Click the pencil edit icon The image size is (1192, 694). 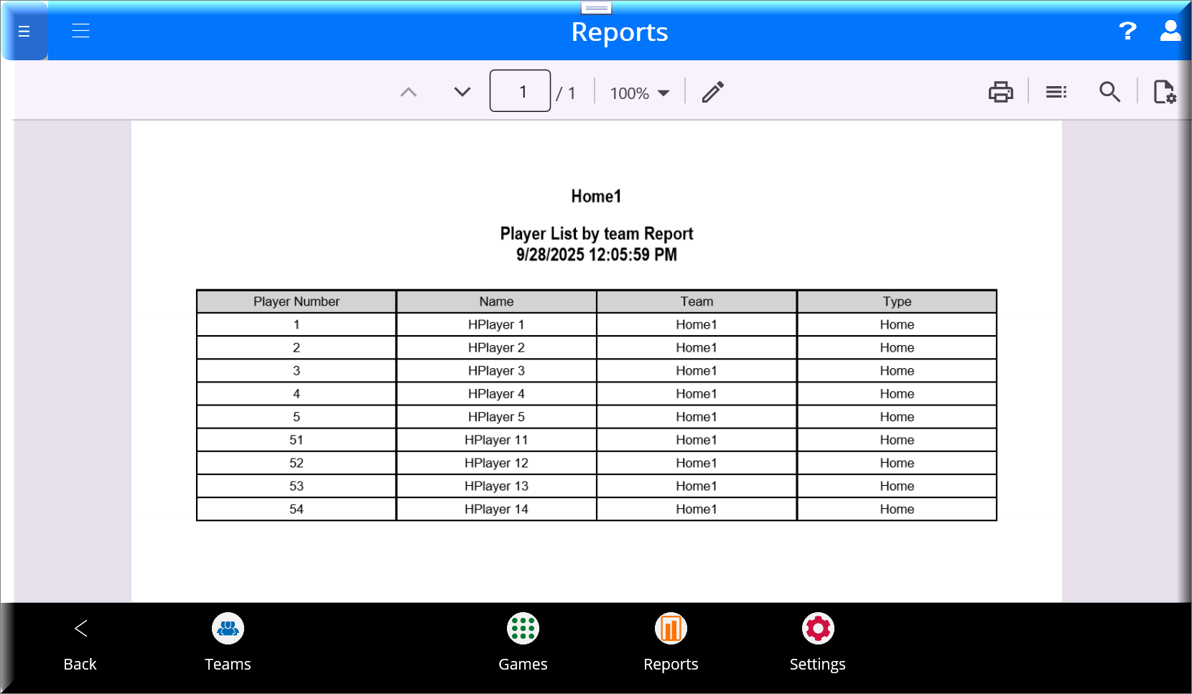click(x=712, y=92)
